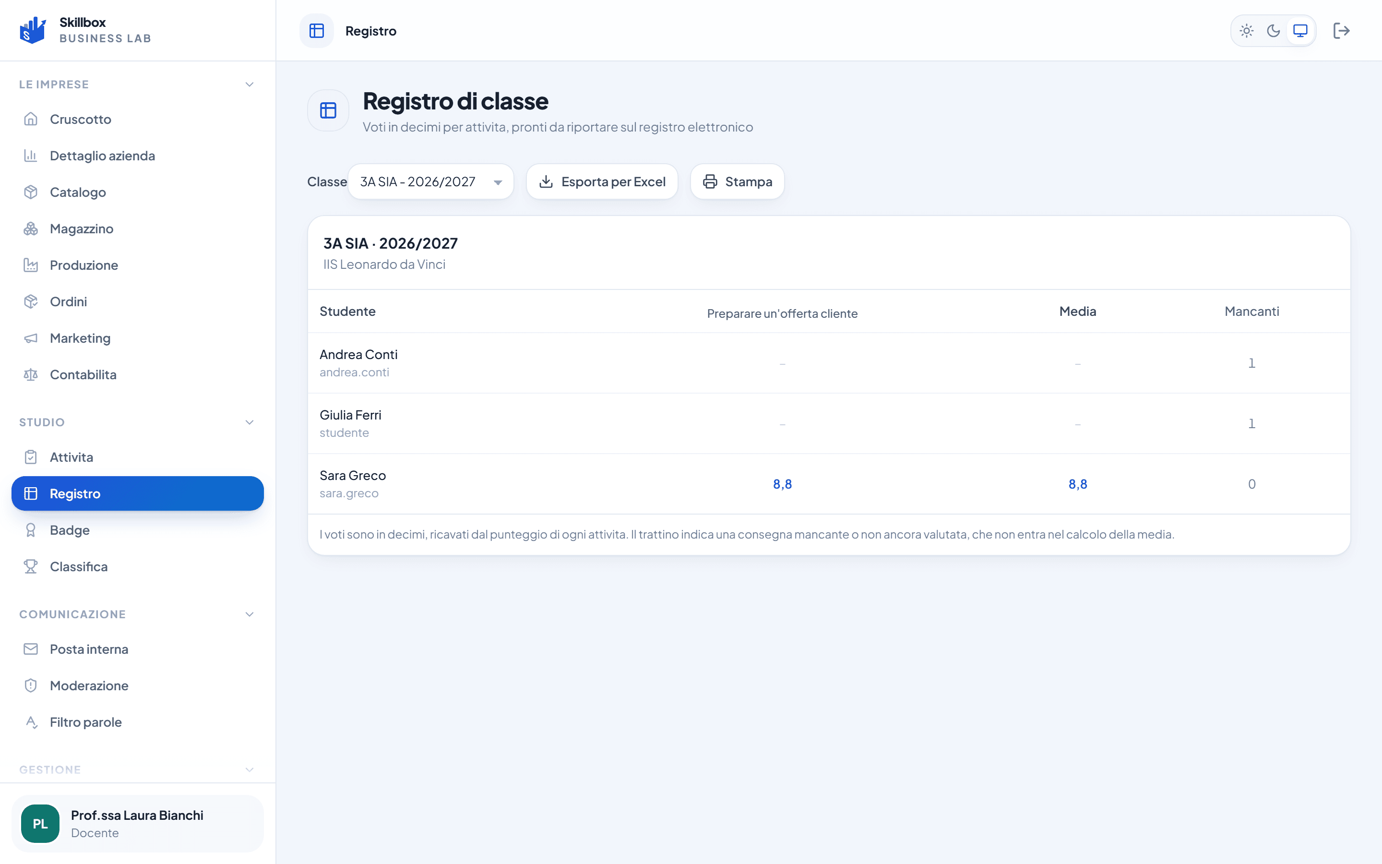Go to Dettaglio azienda page
This screenshot has height=864, width=1382.
tap(138, 156)
